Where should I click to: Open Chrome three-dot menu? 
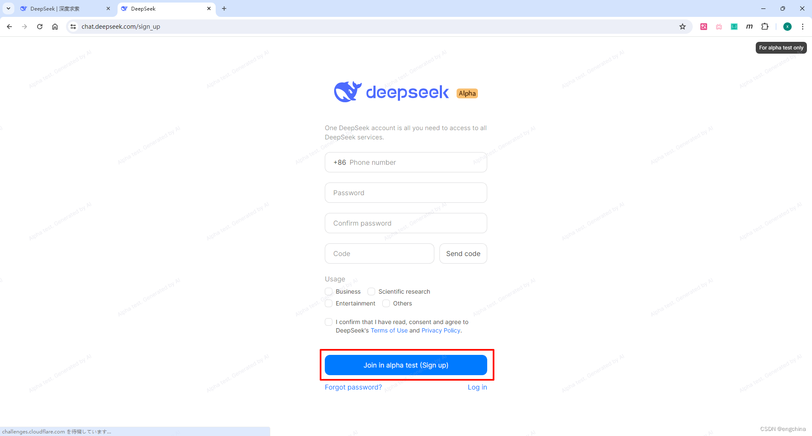point(803,27)
